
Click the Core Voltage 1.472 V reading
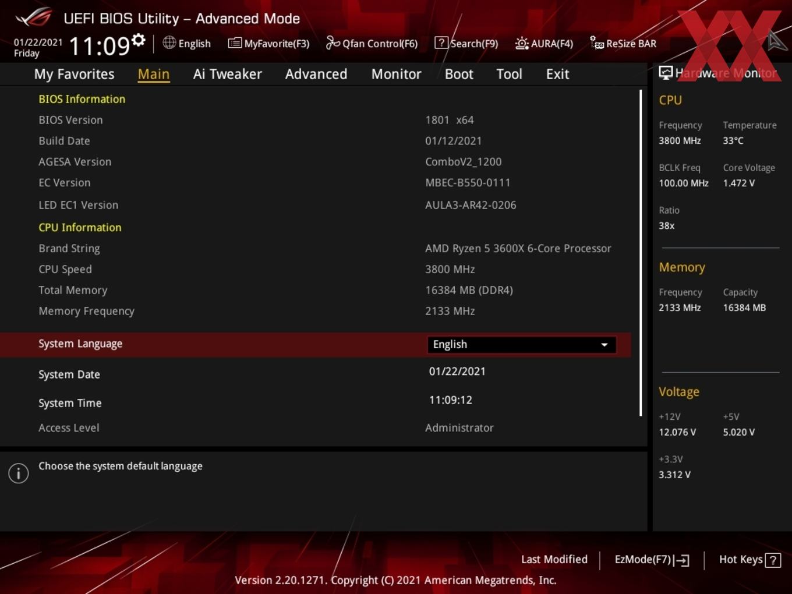(739, 183)
